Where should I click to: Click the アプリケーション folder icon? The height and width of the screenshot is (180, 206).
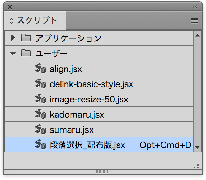[26, 38]
